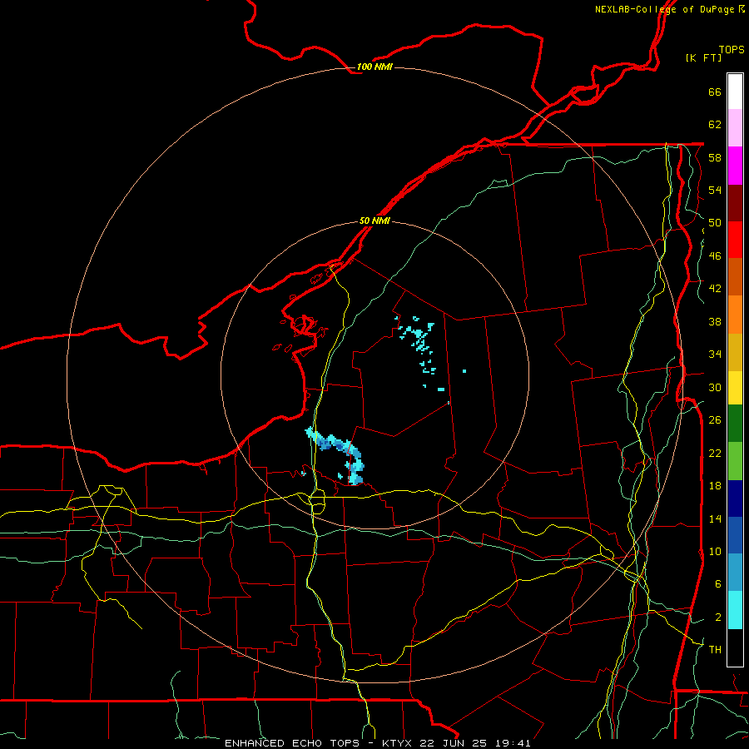Click the legend value 46
The image size is (749, 749).
tap(715, 255)
